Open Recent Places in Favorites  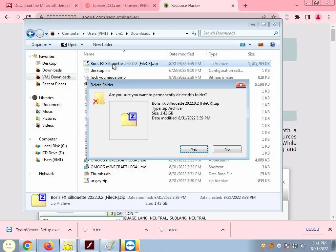click(x=54, y=84)
